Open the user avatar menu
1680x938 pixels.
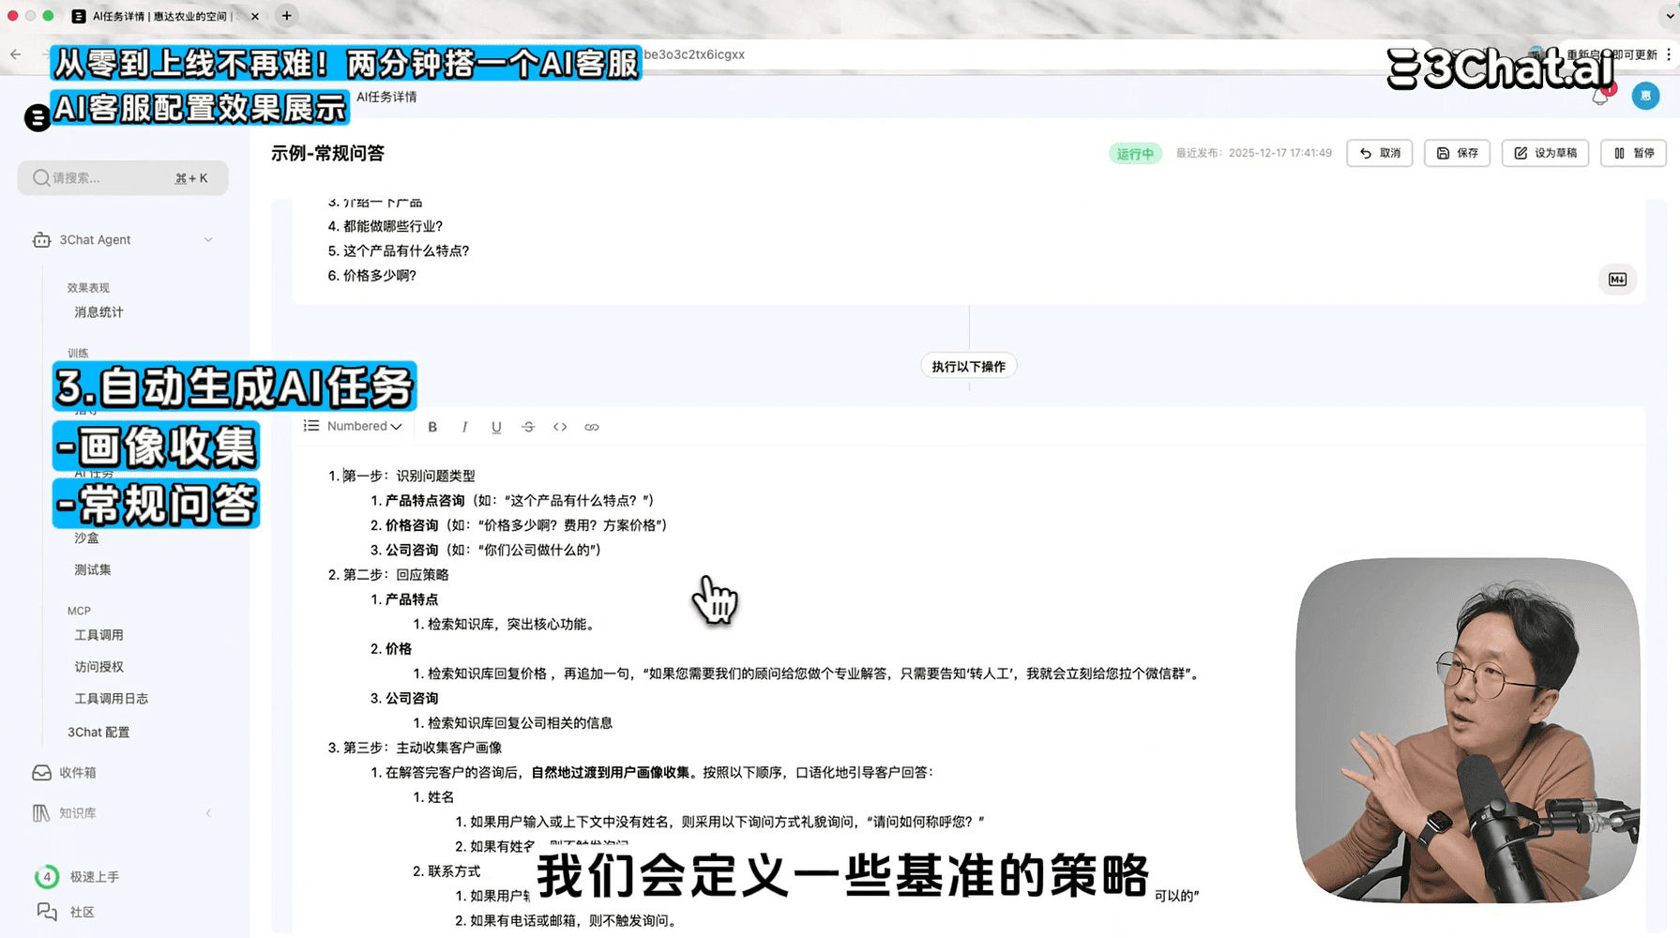pos(1645,96)
